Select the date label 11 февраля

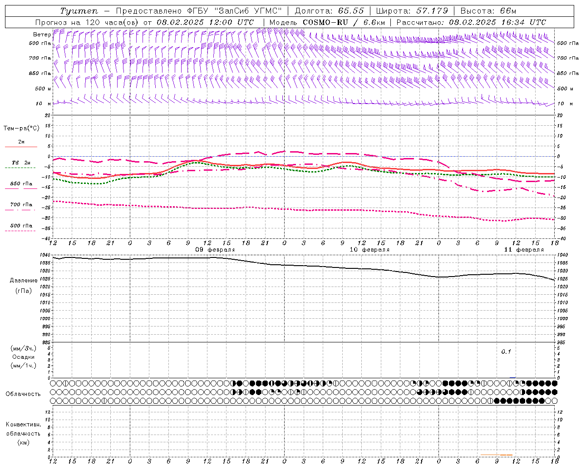(524, 250)
